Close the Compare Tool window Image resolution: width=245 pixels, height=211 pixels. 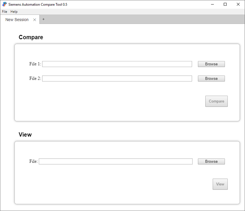238,4
